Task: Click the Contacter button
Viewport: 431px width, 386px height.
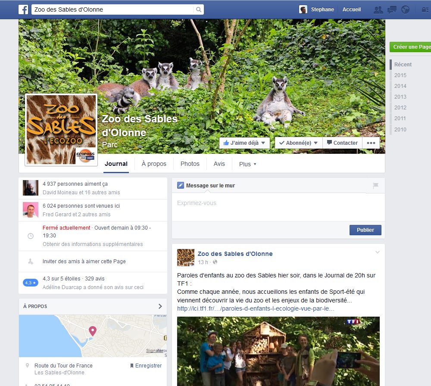Action: tap(342, 143)
